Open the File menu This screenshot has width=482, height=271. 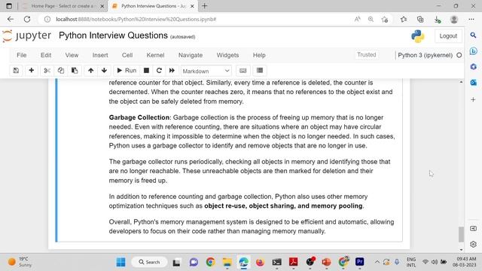tap(22, 55)
